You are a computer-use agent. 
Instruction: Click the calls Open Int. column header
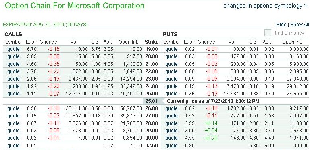click(128, 42)
